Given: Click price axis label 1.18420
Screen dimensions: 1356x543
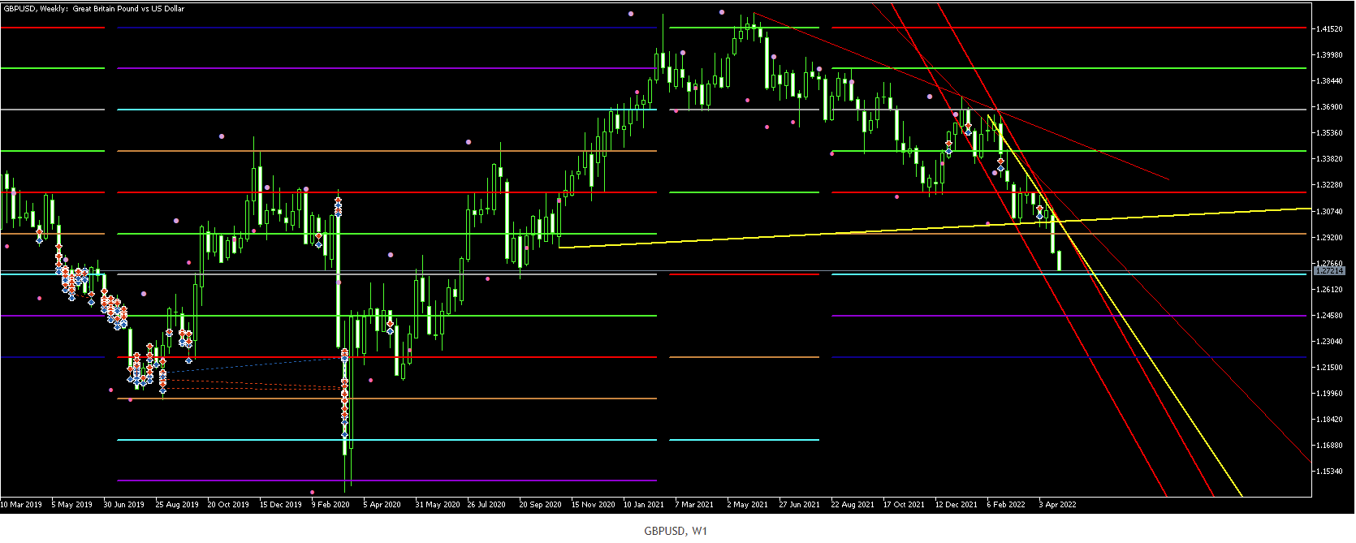Looking at the screenshot, I should pyautogui.click(x=1328, y=420).
